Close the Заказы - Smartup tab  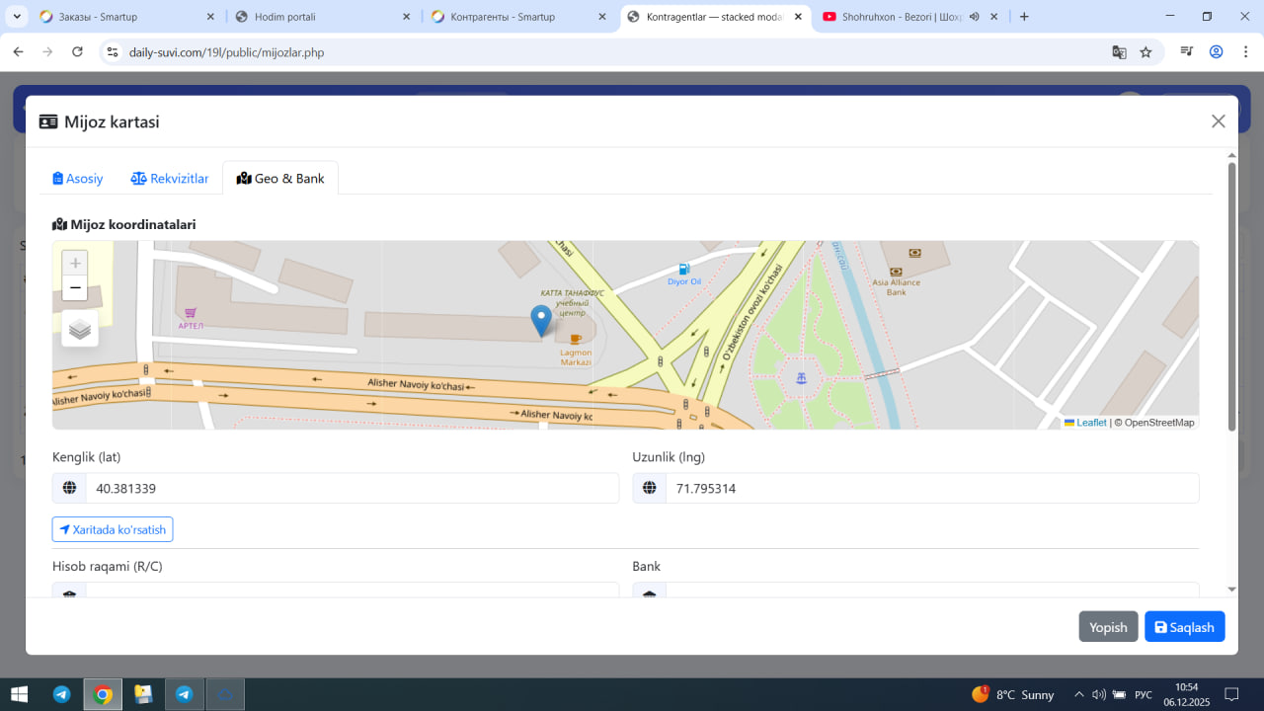tap(211, 17)
